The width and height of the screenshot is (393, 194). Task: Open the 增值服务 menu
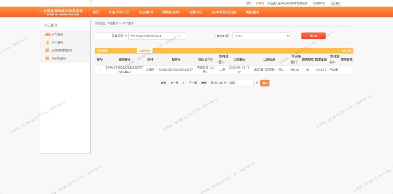(252, 12)
